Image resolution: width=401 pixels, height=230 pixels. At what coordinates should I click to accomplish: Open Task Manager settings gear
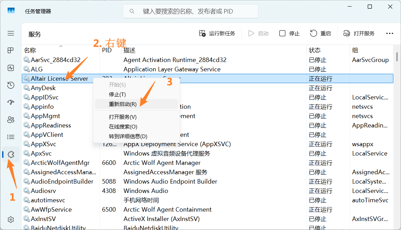(11, 220)
